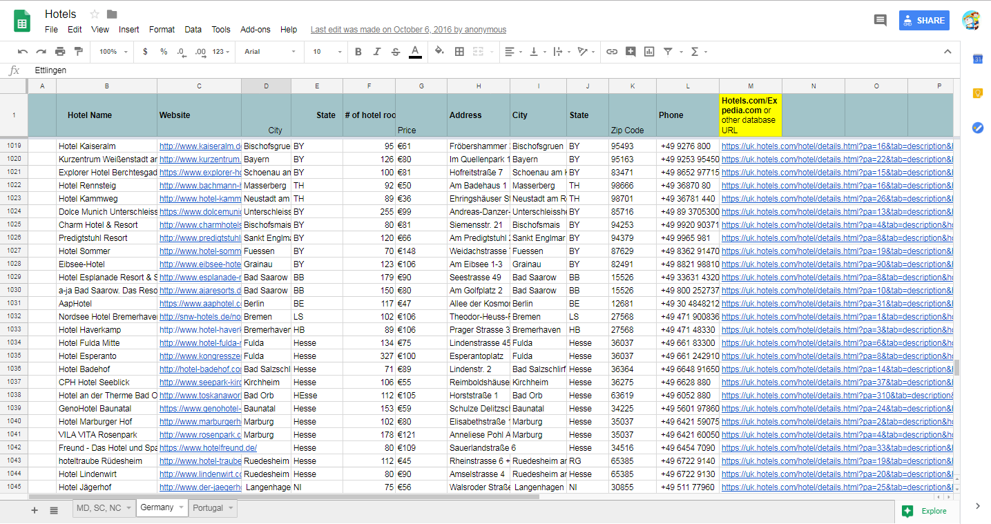Viewport: 991px width, 524px height.
Task: Open text wrapping dropdown
Action: pyautogui.click(x=561, y=52)
